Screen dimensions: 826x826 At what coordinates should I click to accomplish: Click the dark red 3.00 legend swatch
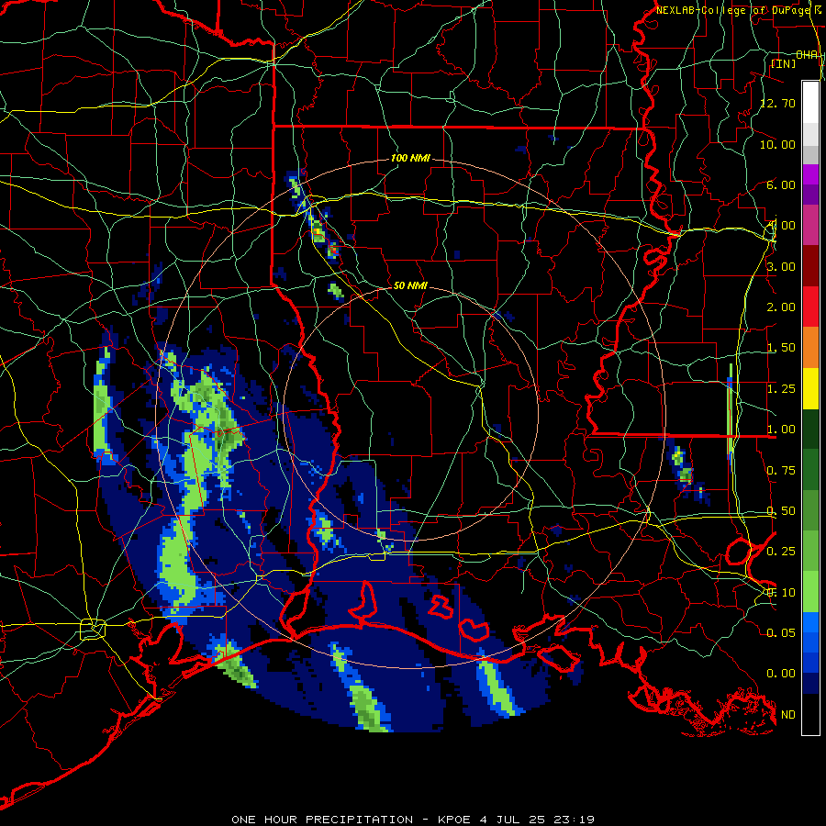(810, 266)
